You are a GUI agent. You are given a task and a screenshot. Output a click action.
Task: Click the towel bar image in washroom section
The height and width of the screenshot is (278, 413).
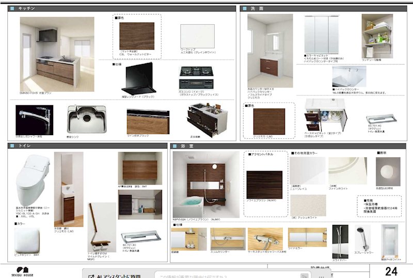click(x=382, y=119)
